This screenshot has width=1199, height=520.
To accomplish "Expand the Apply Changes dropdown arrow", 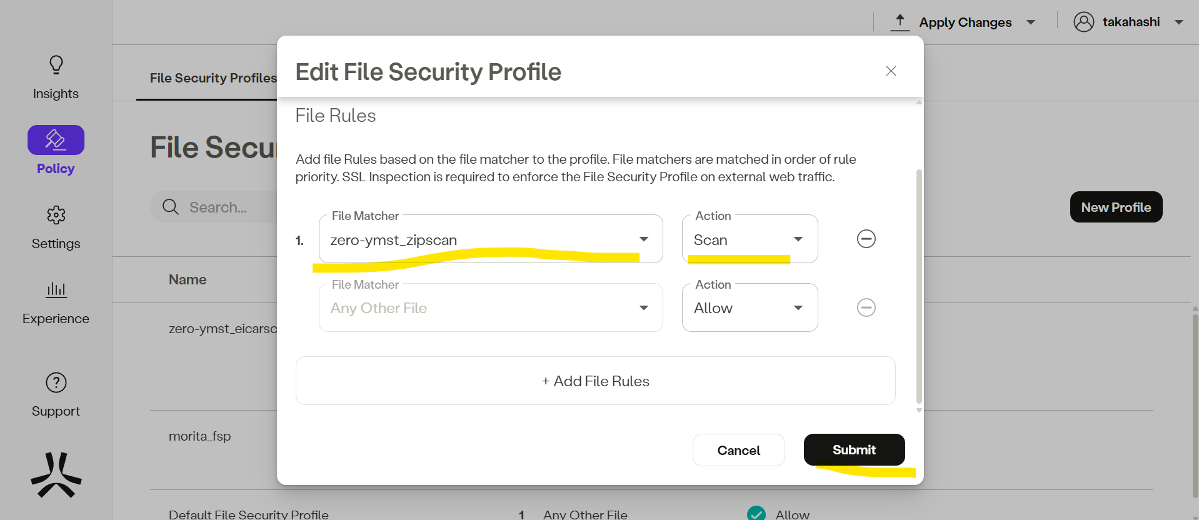I will coord(1031,22).
